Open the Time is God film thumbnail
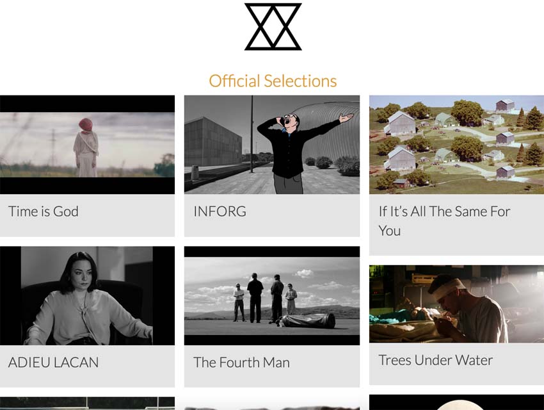The width and height of the screenshot is (544, 410). [87, 145]
